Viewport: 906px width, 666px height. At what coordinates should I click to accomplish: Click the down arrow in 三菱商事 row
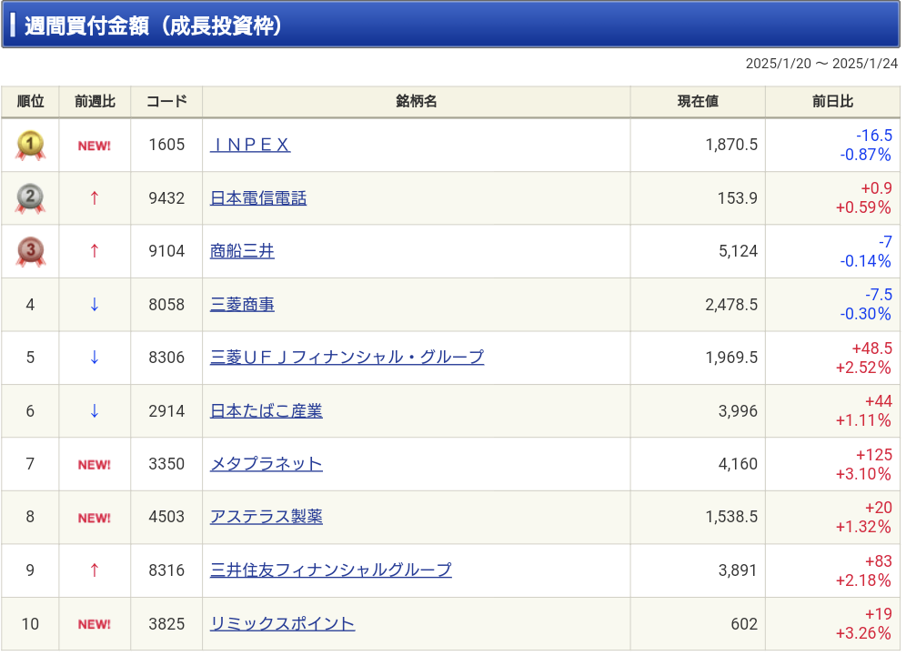tap(95, 305)
